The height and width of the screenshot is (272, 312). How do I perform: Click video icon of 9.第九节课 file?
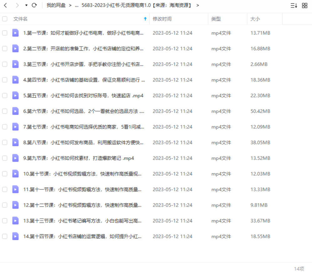point(15,158)
